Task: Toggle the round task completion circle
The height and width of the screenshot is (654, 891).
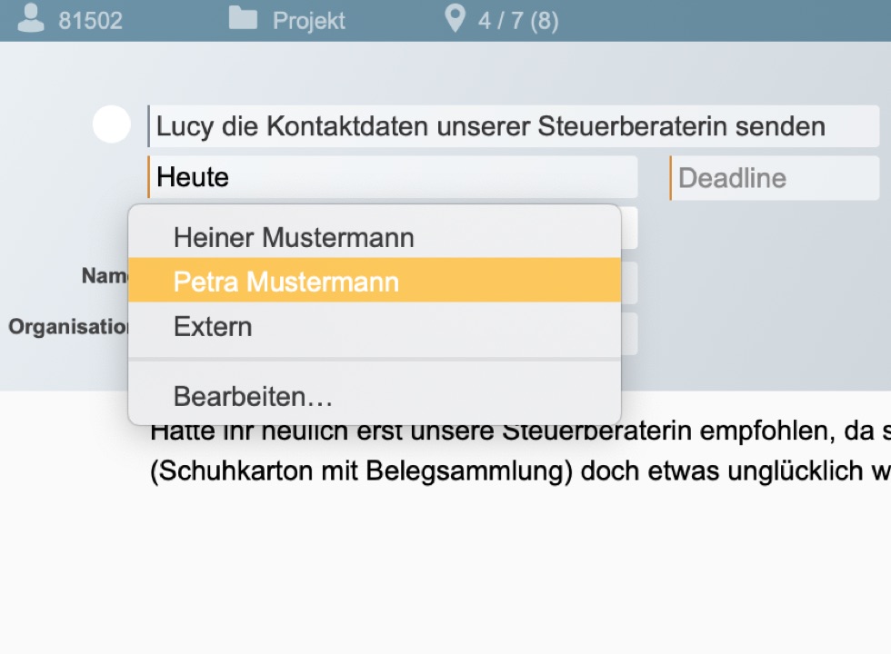Action: click(112, 124)
